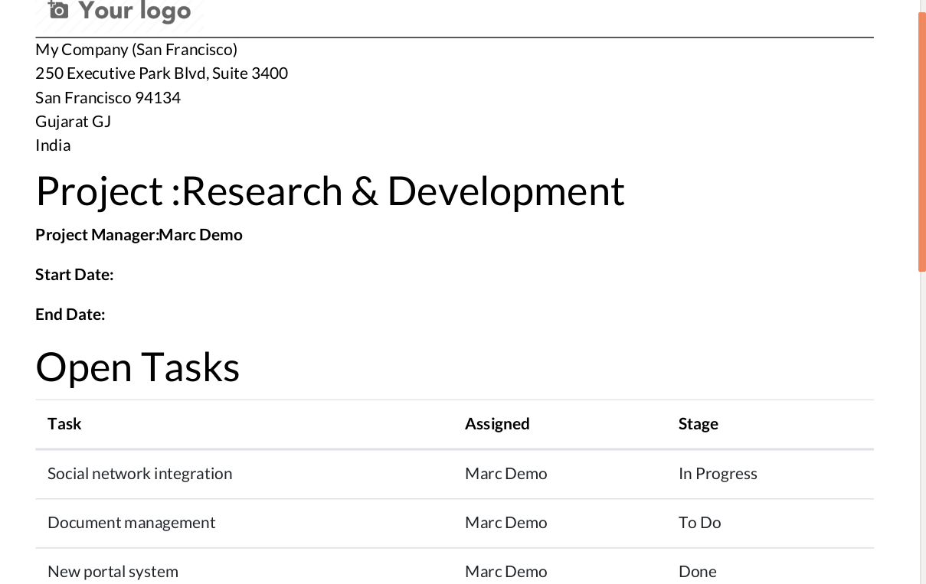This screenshot has height=584, width=926.
Task: Click the Start Date label
Action: pyautogui.click(x=74, y=275)
